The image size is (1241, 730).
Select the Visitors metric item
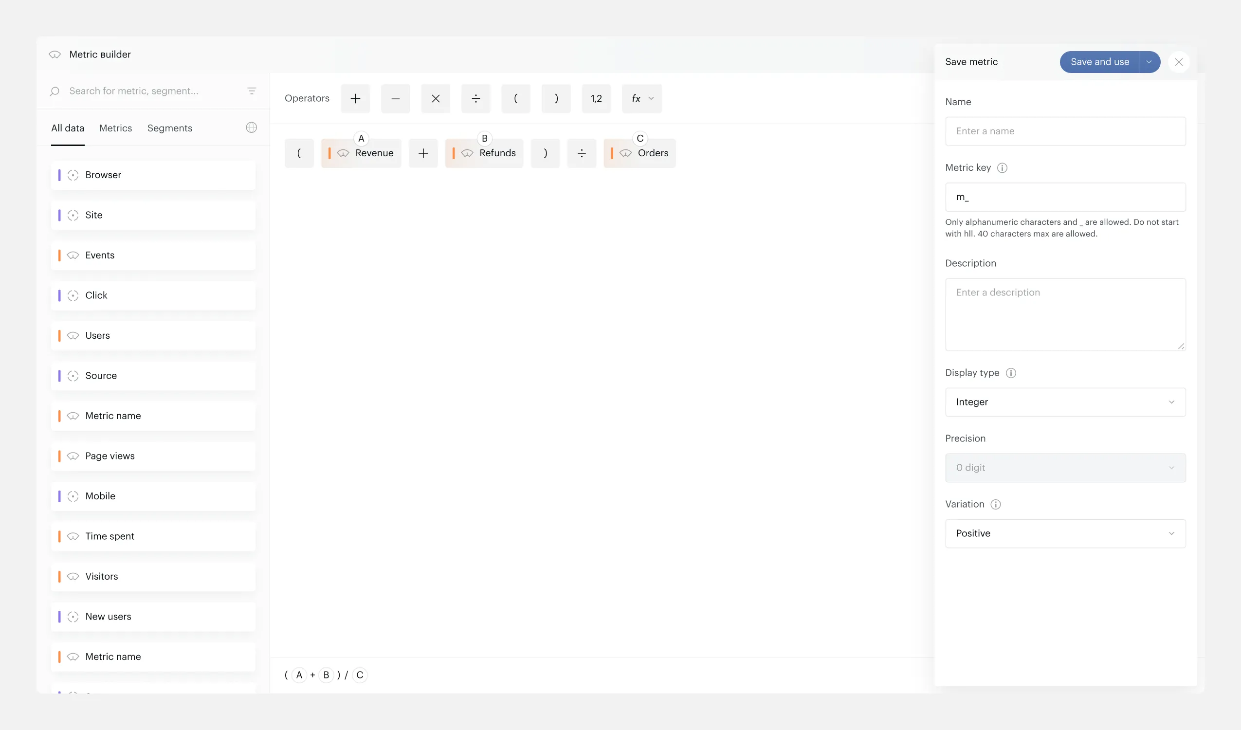[153, 576]
